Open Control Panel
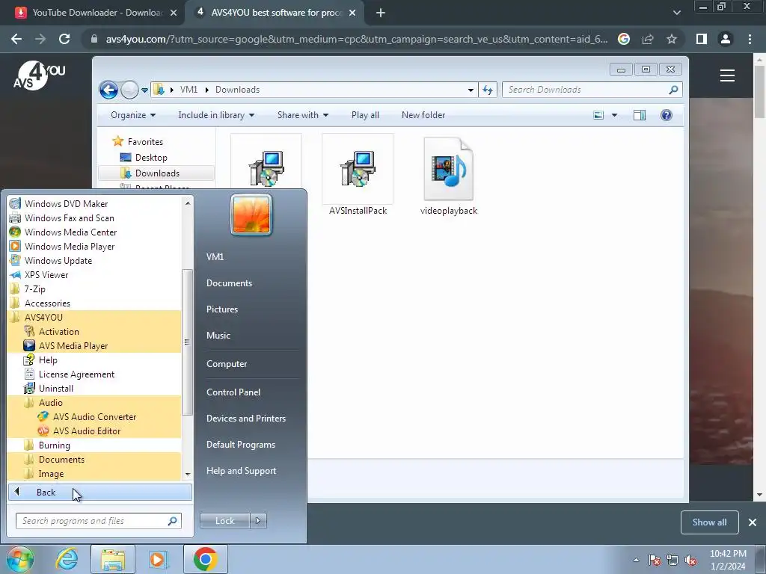 click(x=233, y=392)
